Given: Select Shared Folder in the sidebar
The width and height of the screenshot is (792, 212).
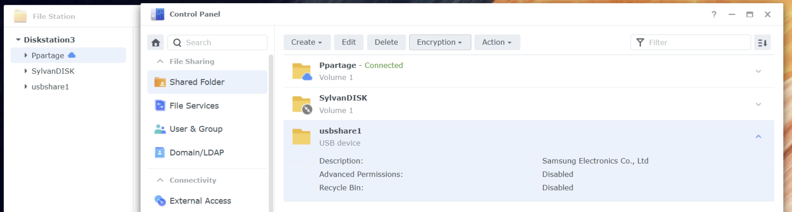Looking at the screenshot, I should click(x=197, y=82).
